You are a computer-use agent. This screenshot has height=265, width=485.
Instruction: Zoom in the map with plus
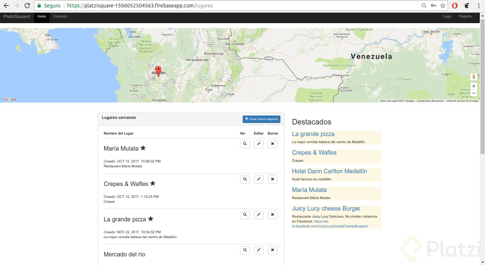click(x=474, y=86)
